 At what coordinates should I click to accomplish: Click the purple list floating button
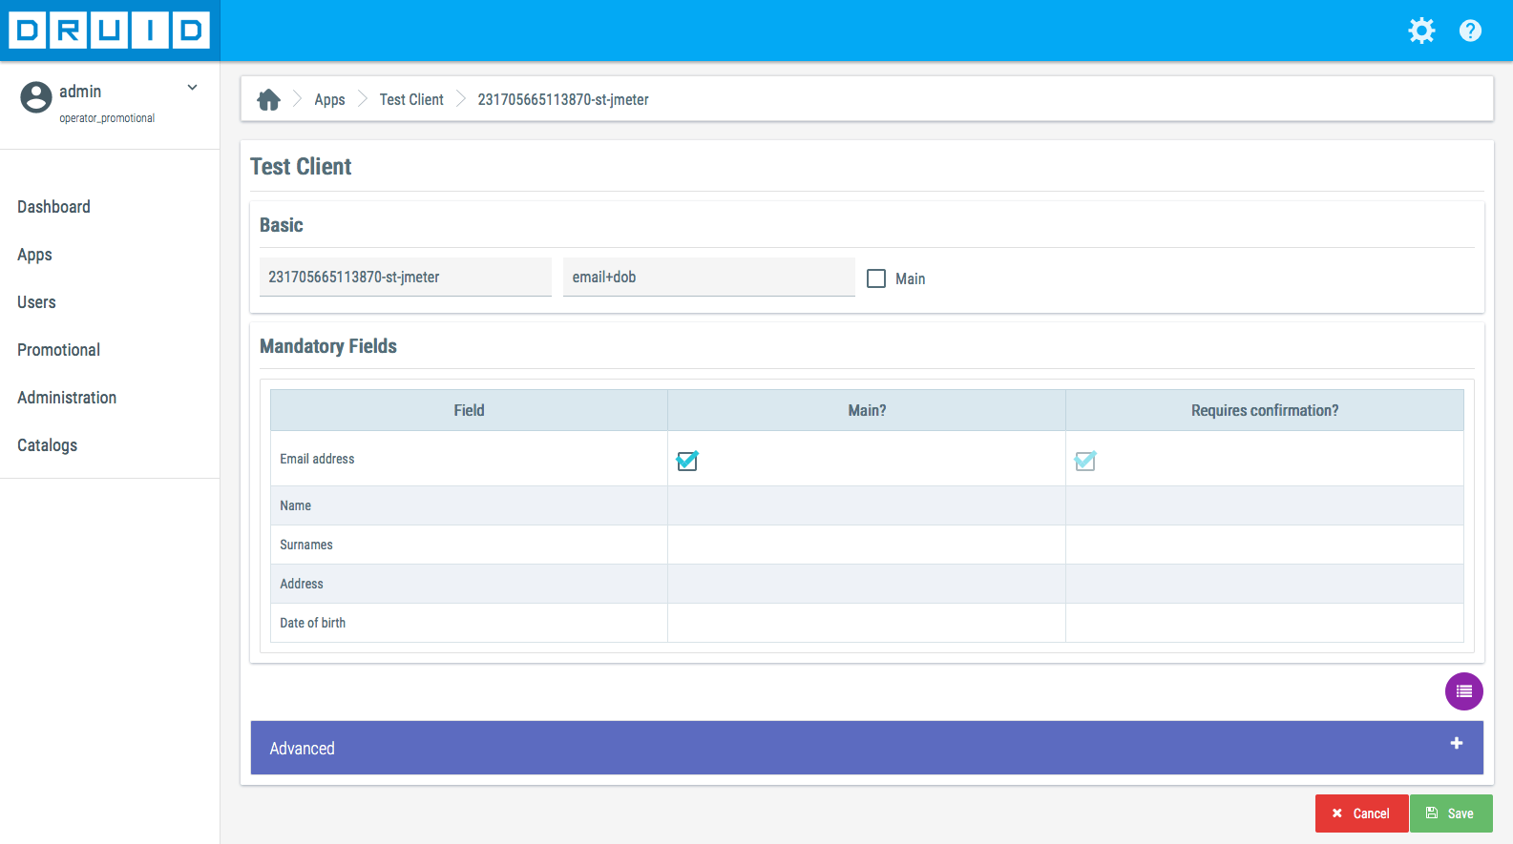coord(1463,691)
